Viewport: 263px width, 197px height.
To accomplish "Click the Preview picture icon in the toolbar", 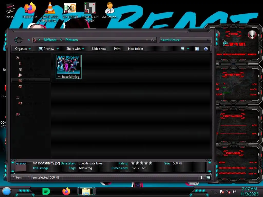I will 40,49.
